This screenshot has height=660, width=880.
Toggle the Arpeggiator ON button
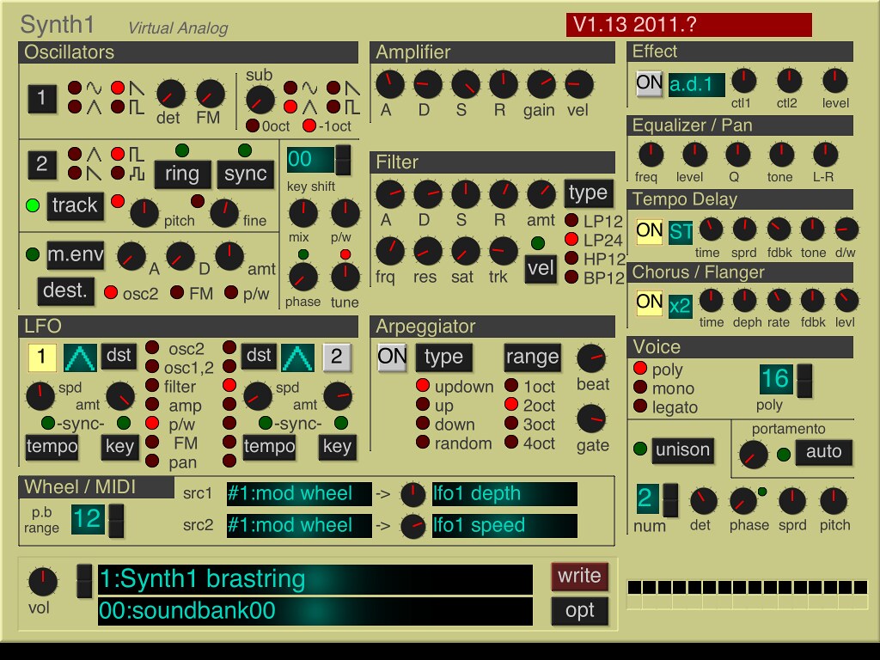click(392, 357)
